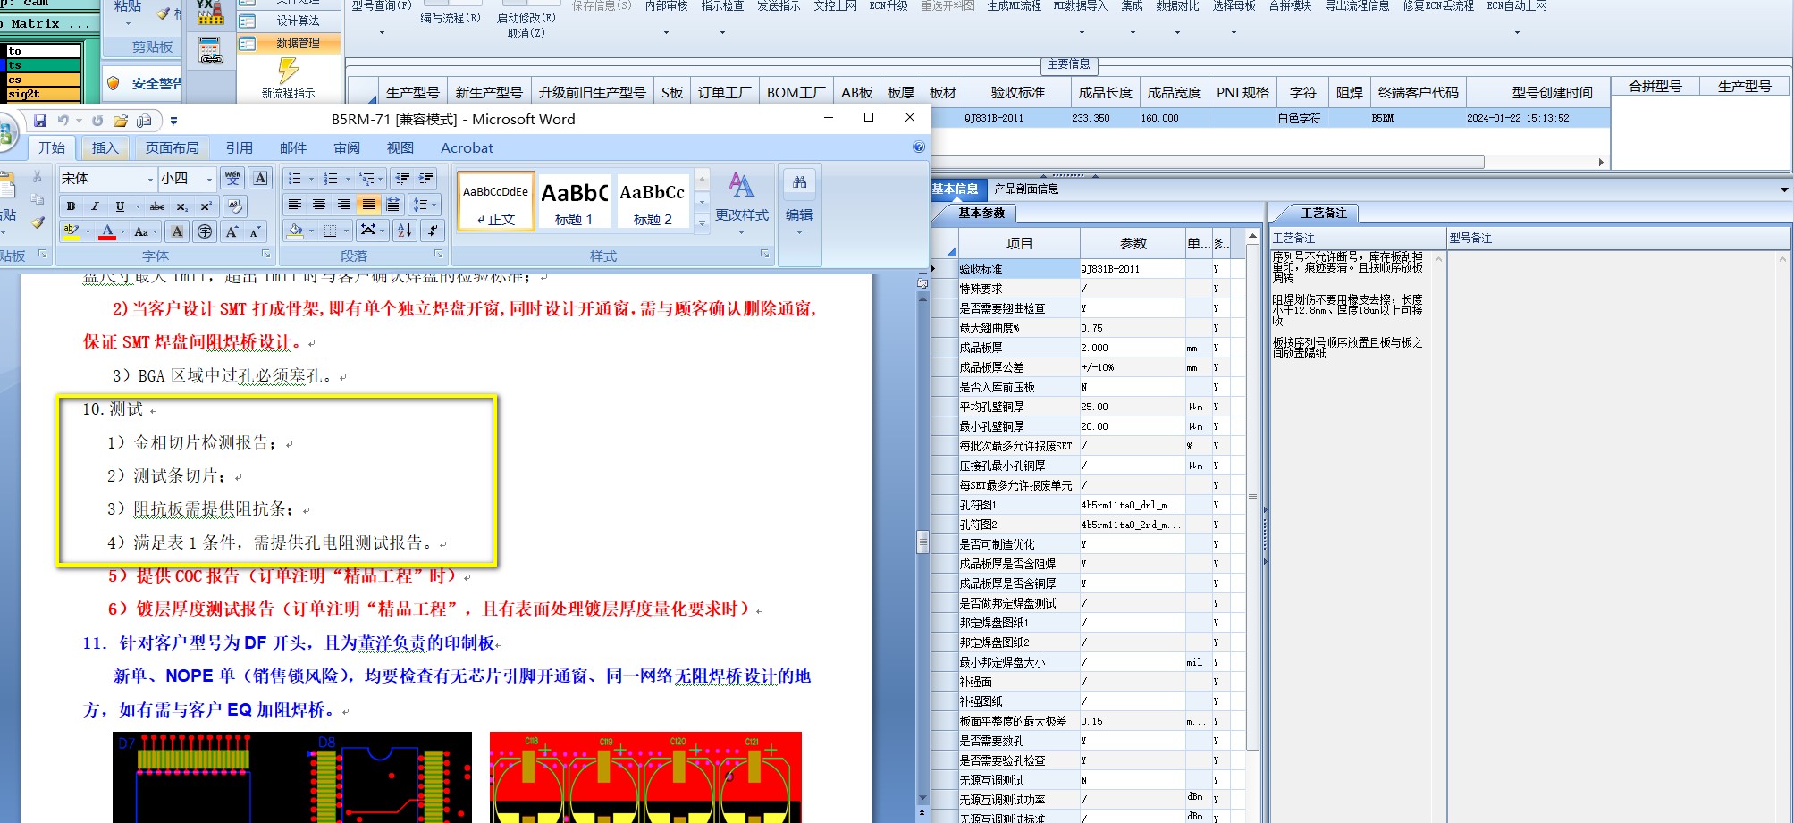Image resolution: width=1794 pixels, height=823 pixels.
Task: Open numbering list dropdown arrow
Action: pyautogui.click(x=348, y=179)
